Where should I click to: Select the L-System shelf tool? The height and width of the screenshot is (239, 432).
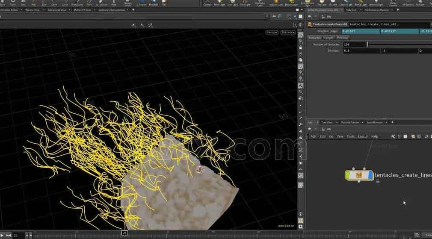(x=142, y=3)
